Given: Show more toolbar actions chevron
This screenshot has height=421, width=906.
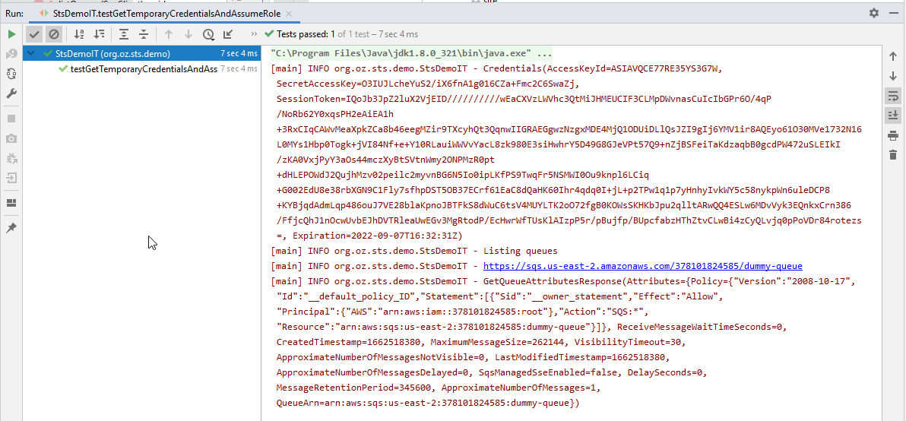Looking at the screenshot, I should click(254, 35).
